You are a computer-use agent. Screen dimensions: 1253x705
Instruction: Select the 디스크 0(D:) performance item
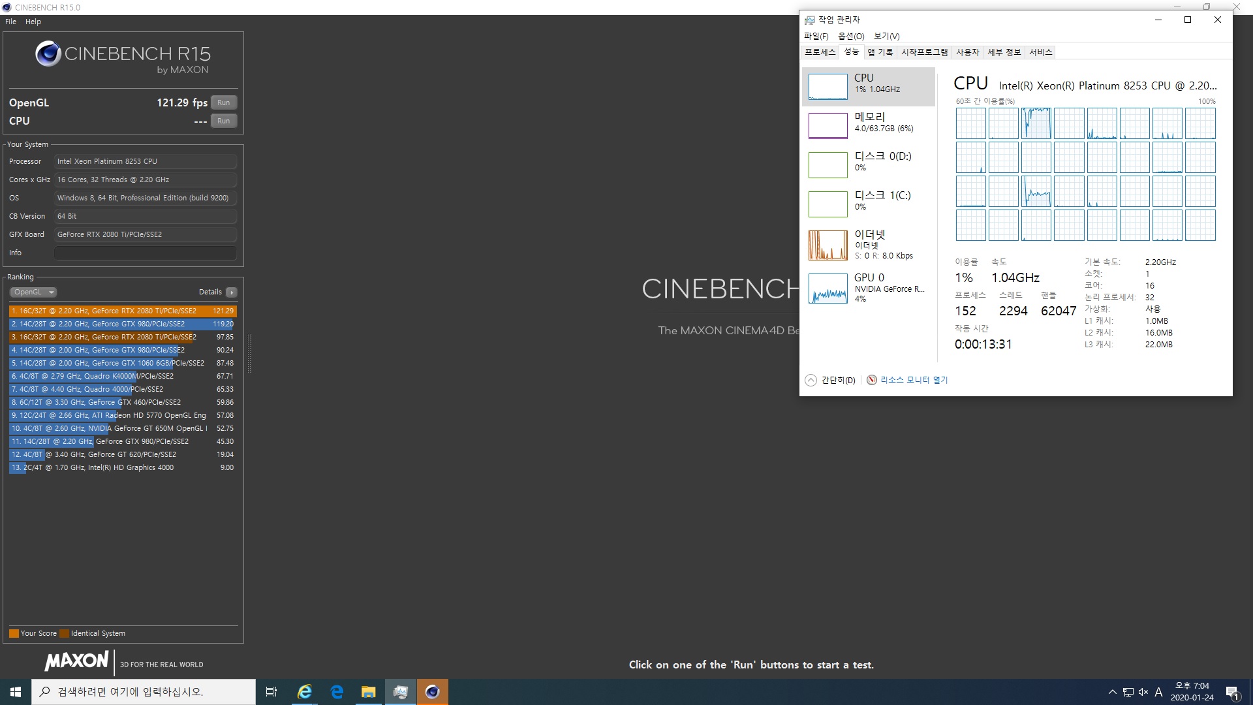point(869,164)
